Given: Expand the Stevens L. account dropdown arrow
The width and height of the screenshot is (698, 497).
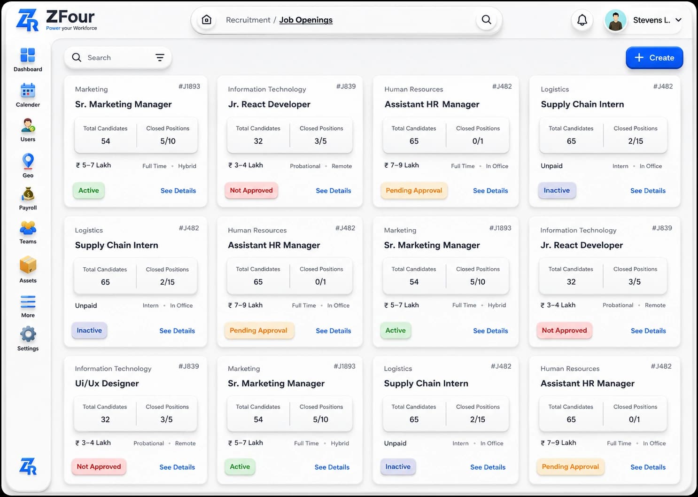Looking at the screenshot, I should (678, 20).
